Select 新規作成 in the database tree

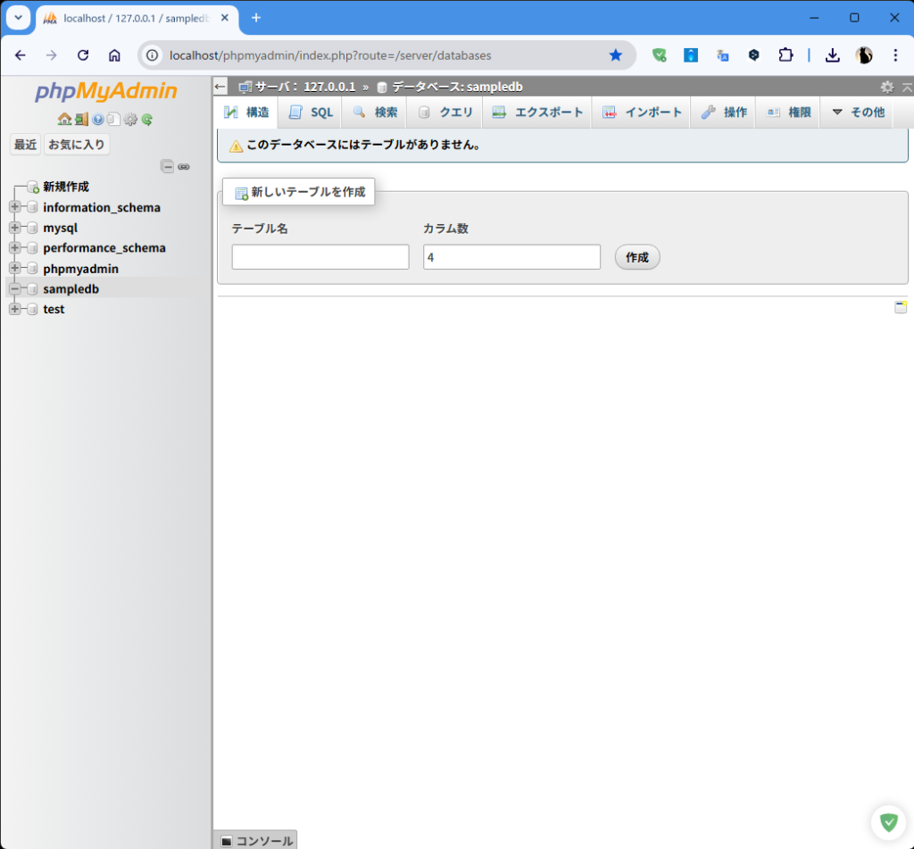click(x=65, y=187)
